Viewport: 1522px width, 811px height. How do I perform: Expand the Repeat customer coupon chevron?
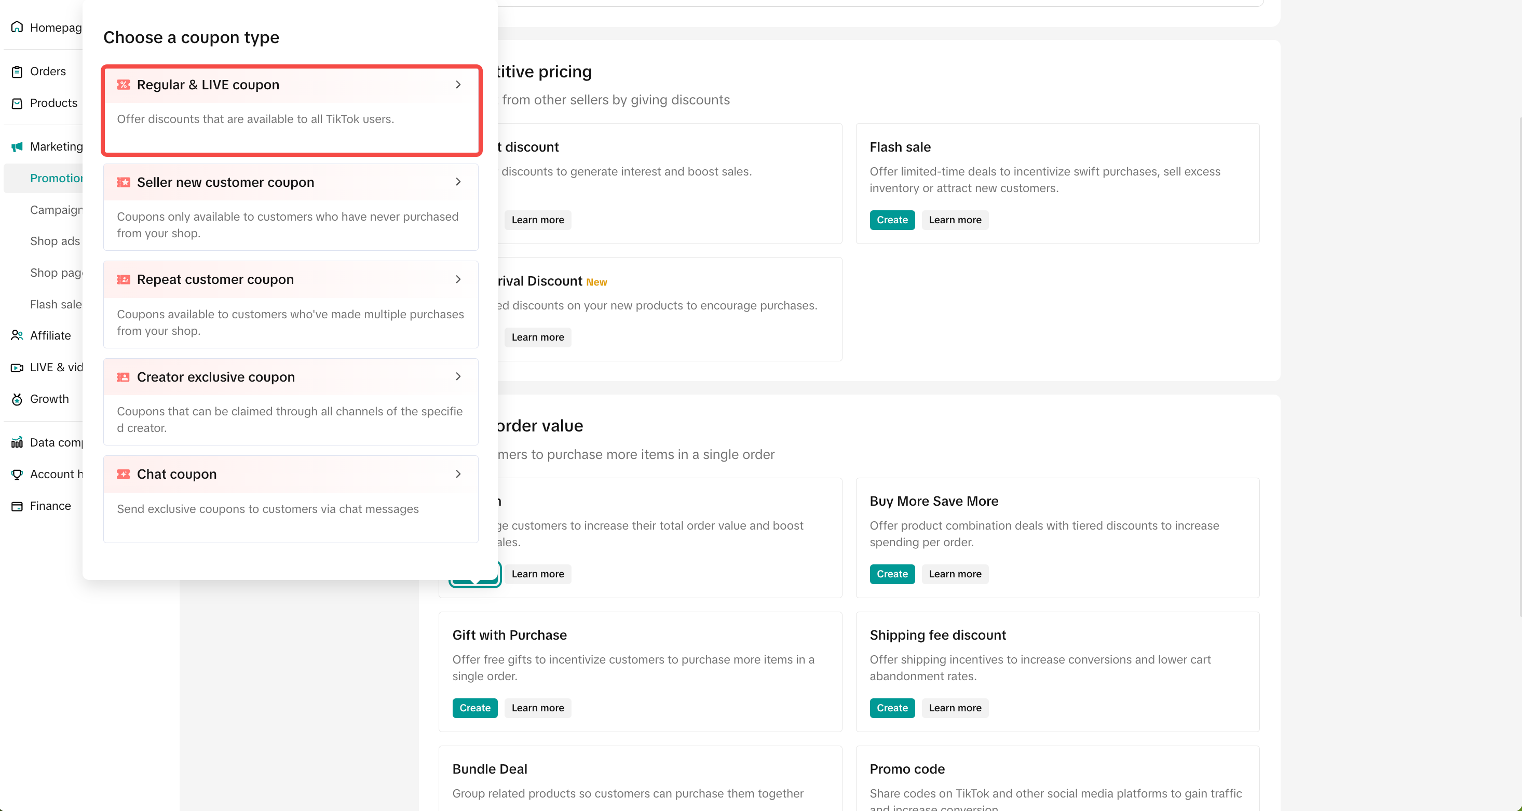(x=458, y=280)
